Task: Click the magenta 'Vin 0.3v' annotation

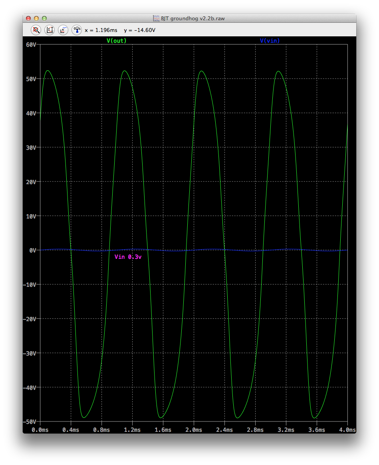Action: [128, 257]
